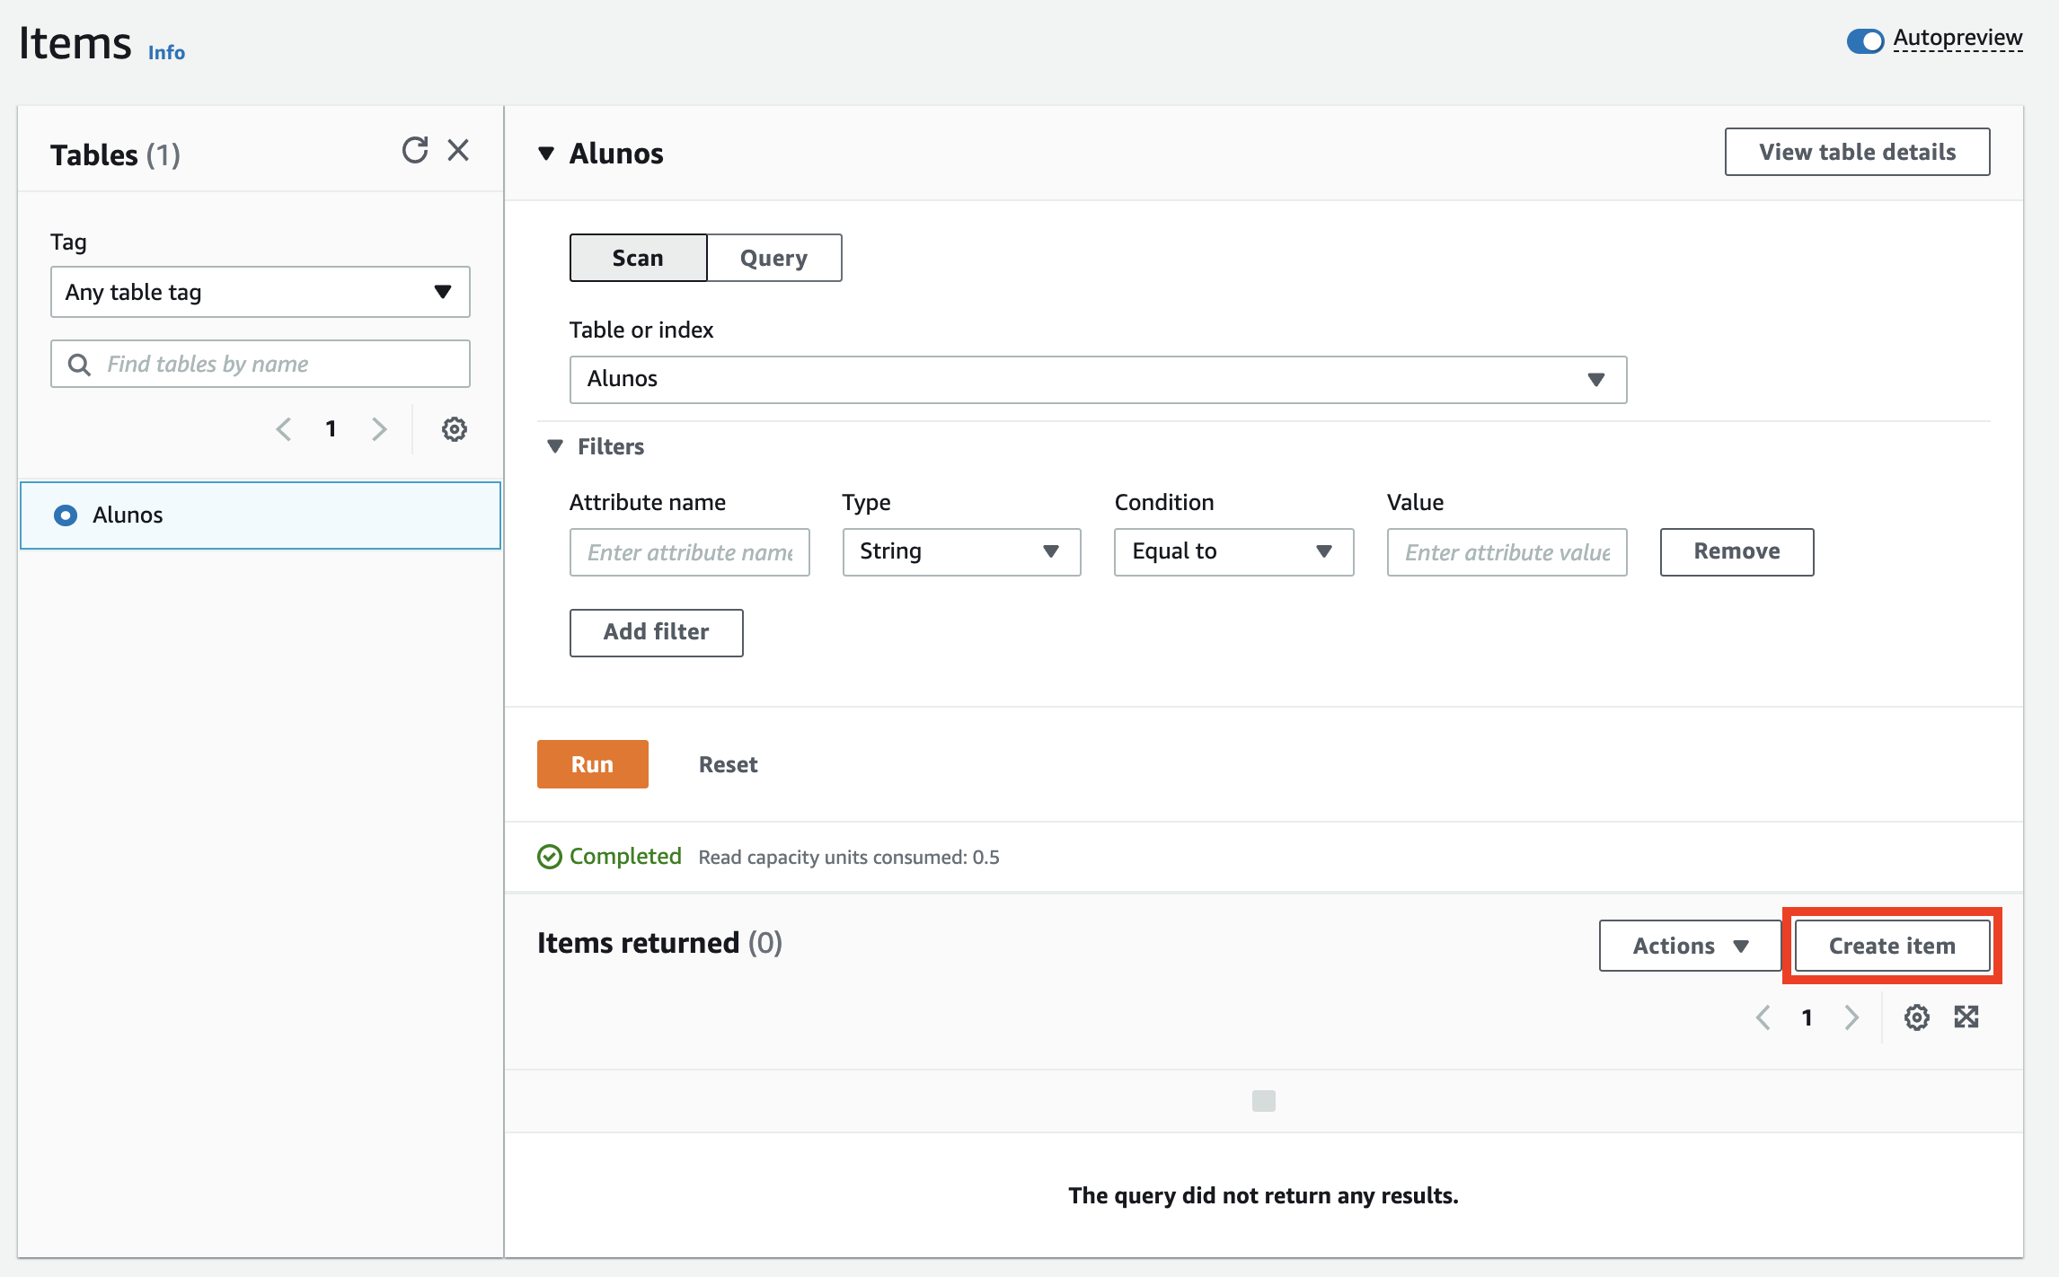Open the Type String dropdown
This screenshot has height=1277, width=2059.
pos(960,551)
